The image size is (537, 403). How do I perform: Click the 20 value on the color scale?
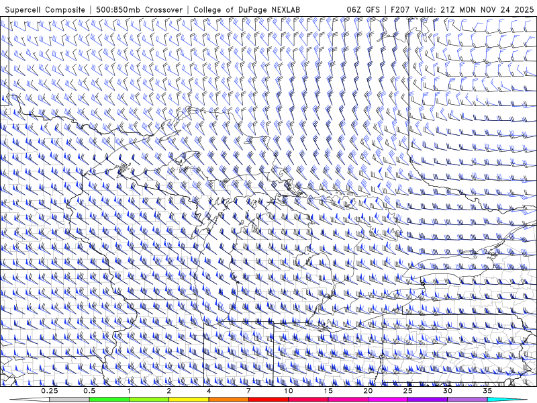(x=368, y=391)
